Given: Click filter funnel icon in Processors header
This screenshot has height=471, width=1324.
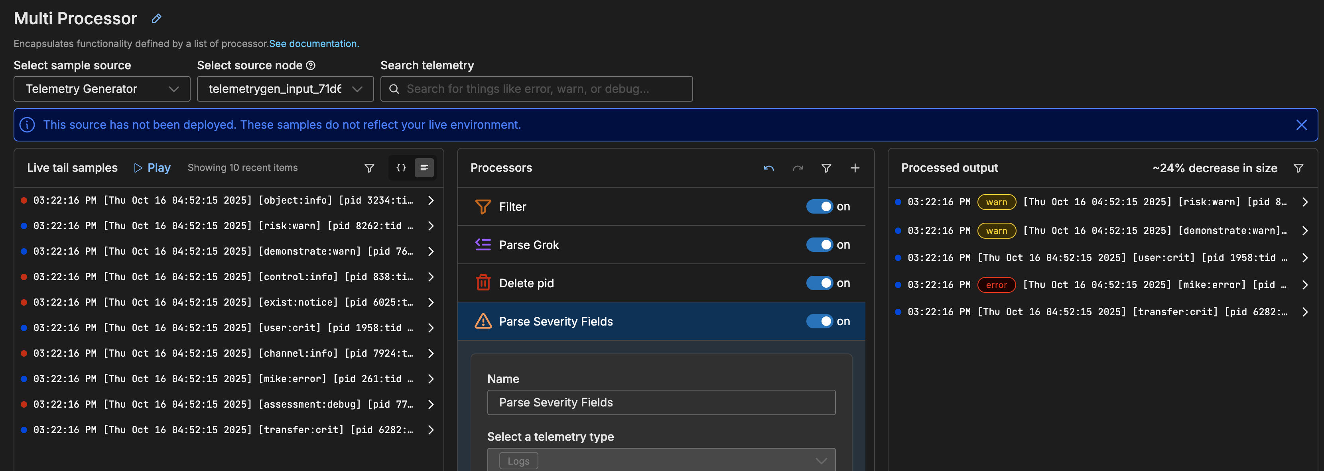Looking at the screenshot, I should coord(826,168).
